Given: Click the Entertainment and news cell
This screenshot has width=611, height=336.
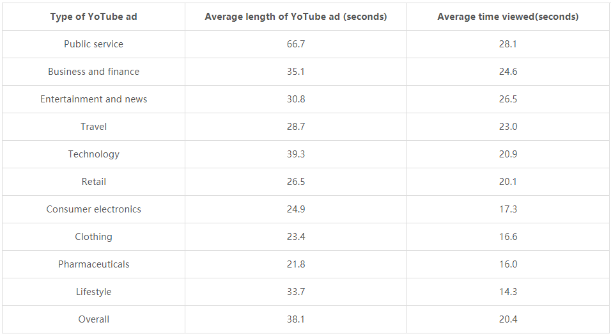Looking at the screenshot, I should coord(93,99).
